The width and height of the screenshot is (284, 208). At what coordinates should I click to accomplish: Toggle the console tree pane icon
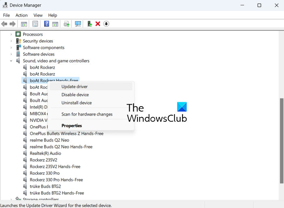[x=24, y=24]
